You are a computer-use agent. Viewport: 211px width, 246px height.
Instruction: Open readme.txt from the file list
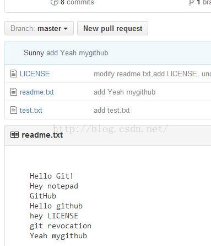pyautogui.click(x=37, y=92)
